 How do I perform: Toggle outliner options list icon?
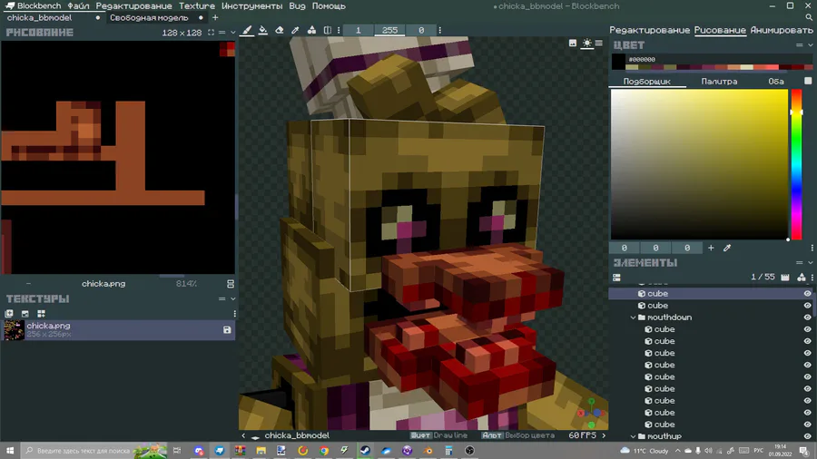[616, 278]
